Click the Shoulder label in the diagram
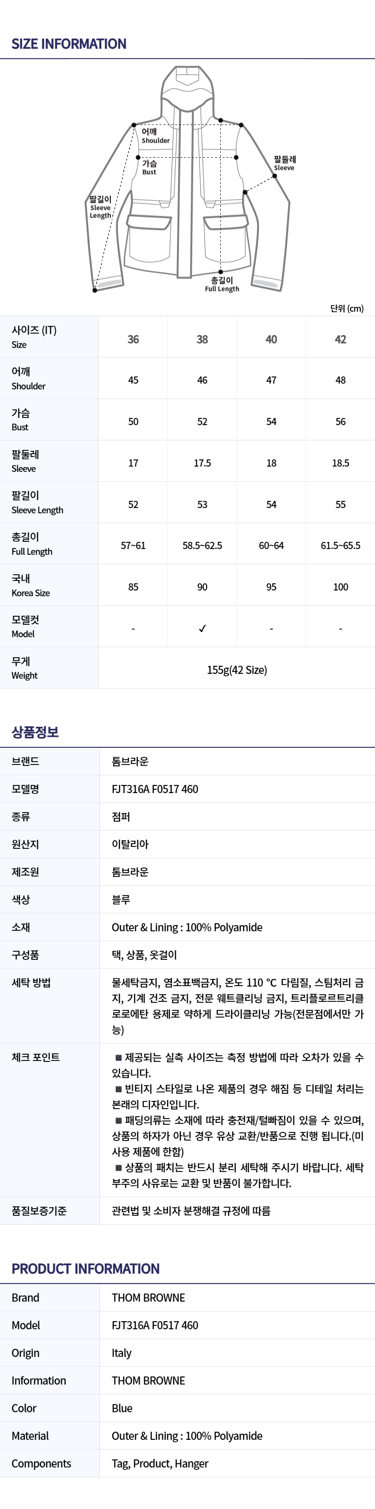 click(x=156, y=136)
